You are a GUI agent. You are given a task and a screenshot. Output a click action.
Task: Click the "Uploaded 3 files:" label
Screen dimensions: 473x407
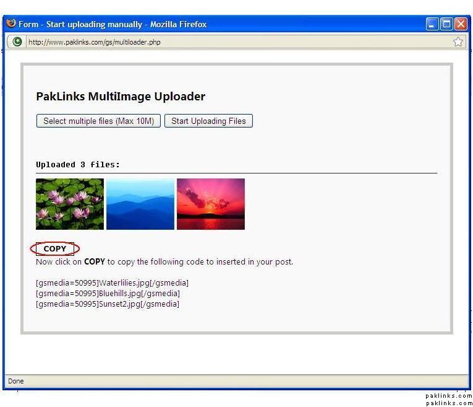78,165
